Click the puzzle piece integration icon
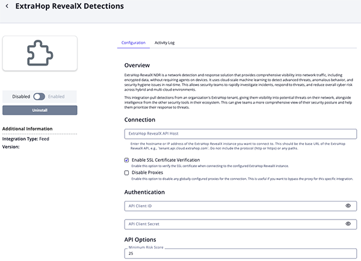The image size is (361, 261). click(40, 53)
